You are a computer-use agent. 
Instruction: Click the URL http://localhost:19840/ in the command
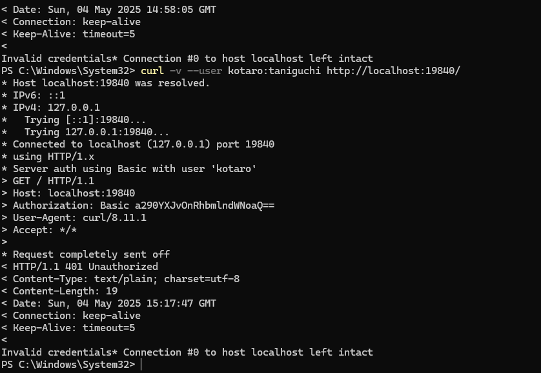click(x=393, y=71)
